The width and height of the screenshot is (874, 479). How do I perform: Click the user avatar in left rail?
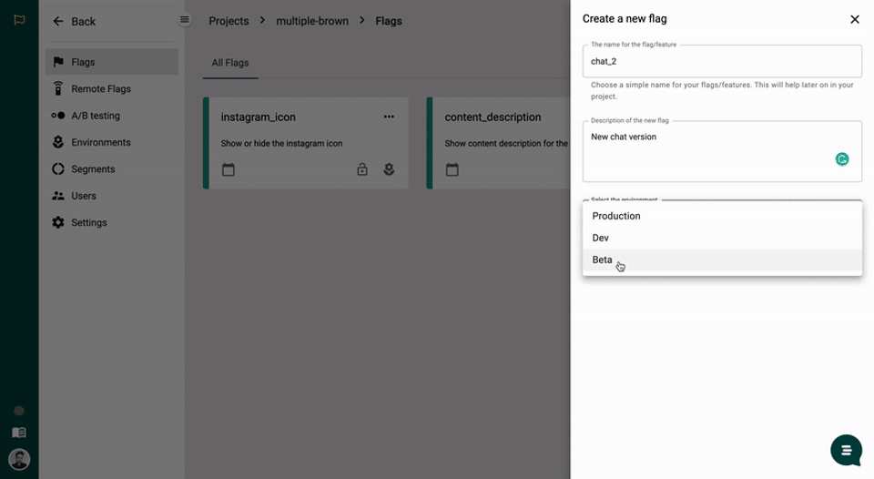pyautogui.click(x=19, y=460)
